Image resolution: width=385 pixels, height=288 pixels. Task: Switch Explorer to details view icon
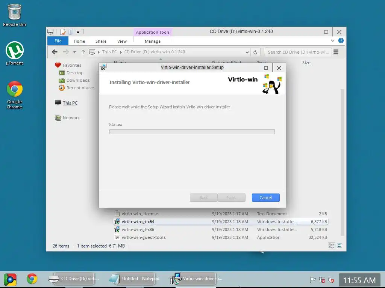point(332,246)
